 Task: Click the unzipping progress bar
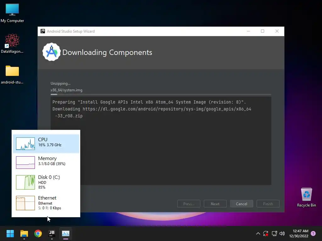tap(161, 94)
